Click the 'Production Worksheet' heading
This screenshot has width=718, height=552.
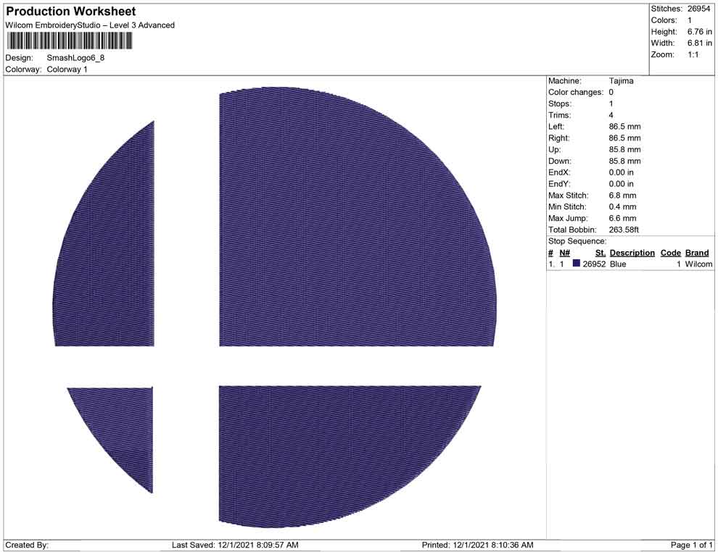click(x=71, y=12)
